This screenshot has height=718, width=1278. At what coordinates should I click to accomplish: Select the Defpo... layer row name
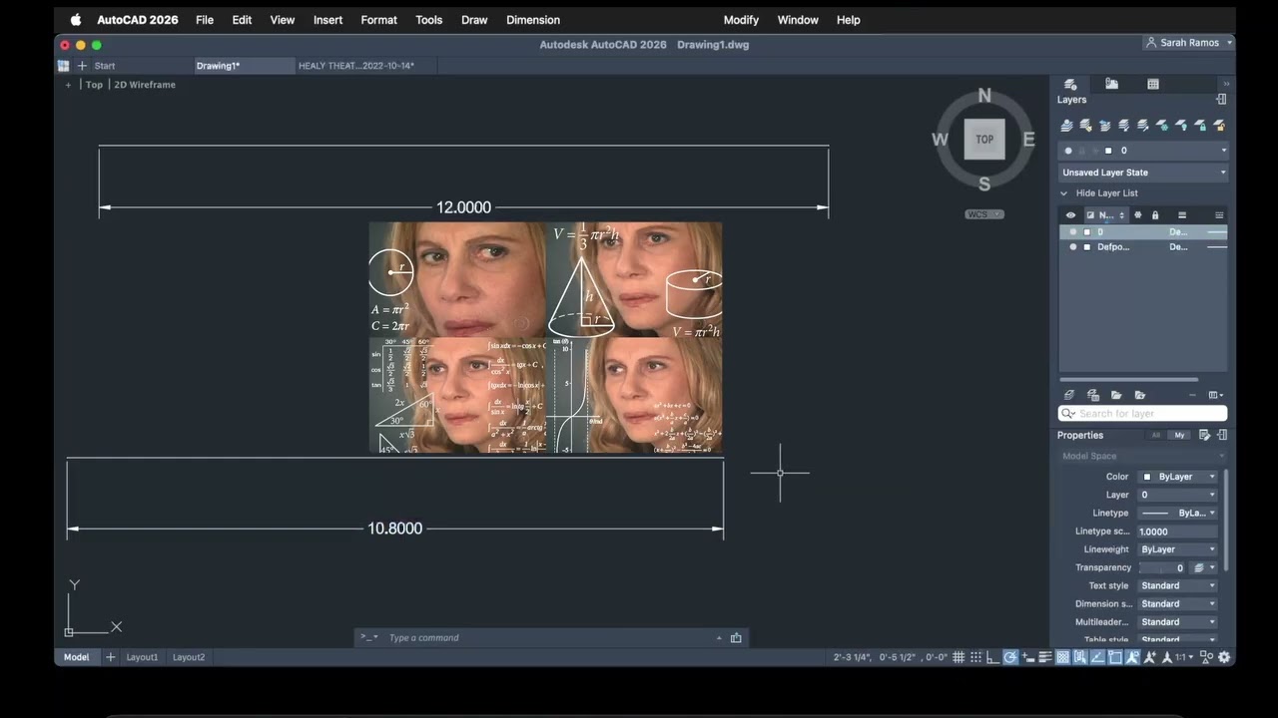coord(1113,247)
